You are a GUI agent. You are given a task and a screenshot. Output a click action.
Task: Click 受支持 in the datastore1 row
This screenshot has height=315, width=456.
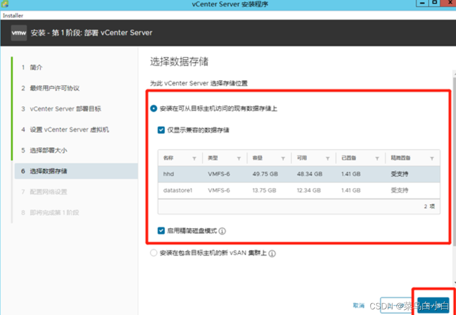399,190
